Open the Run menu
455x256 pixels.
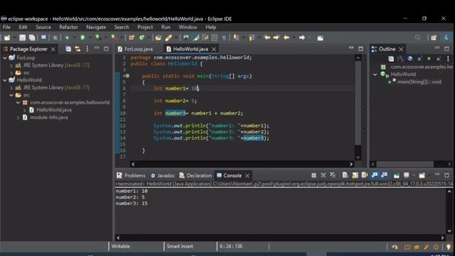click(166, 27)
